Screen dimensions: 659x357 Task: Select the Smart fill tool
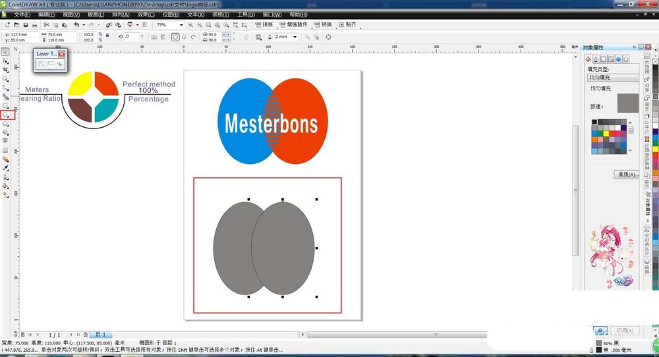(5, 96)
